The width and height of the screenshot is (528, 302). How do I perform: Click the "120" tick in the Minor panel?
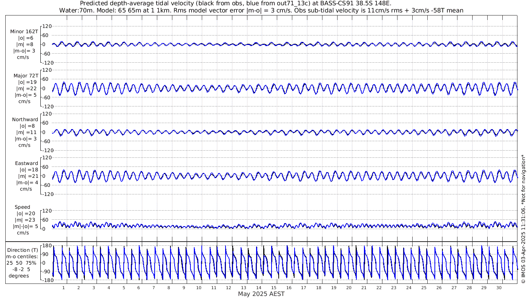pyautogui.click(x=46, y=26)
